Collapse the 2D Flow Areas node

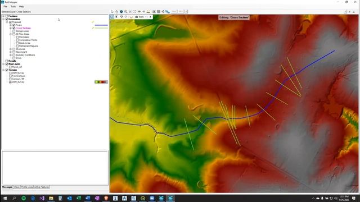(11, 34)
